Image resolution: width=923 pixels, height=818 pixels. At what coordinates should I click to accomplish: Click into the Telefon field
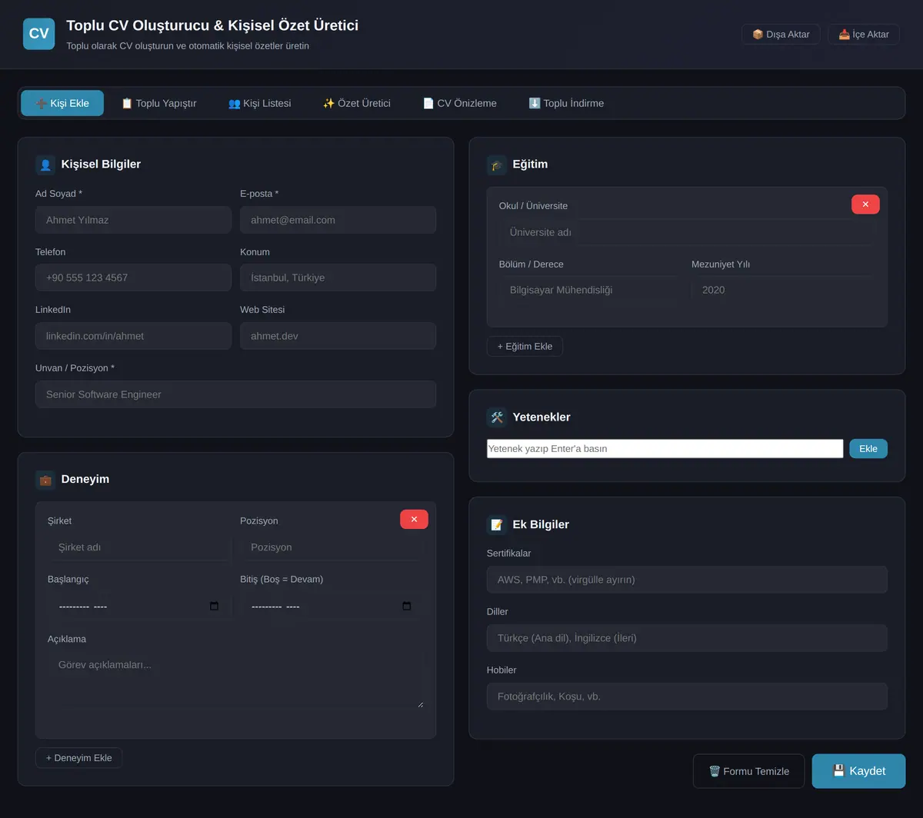point(133,278)
